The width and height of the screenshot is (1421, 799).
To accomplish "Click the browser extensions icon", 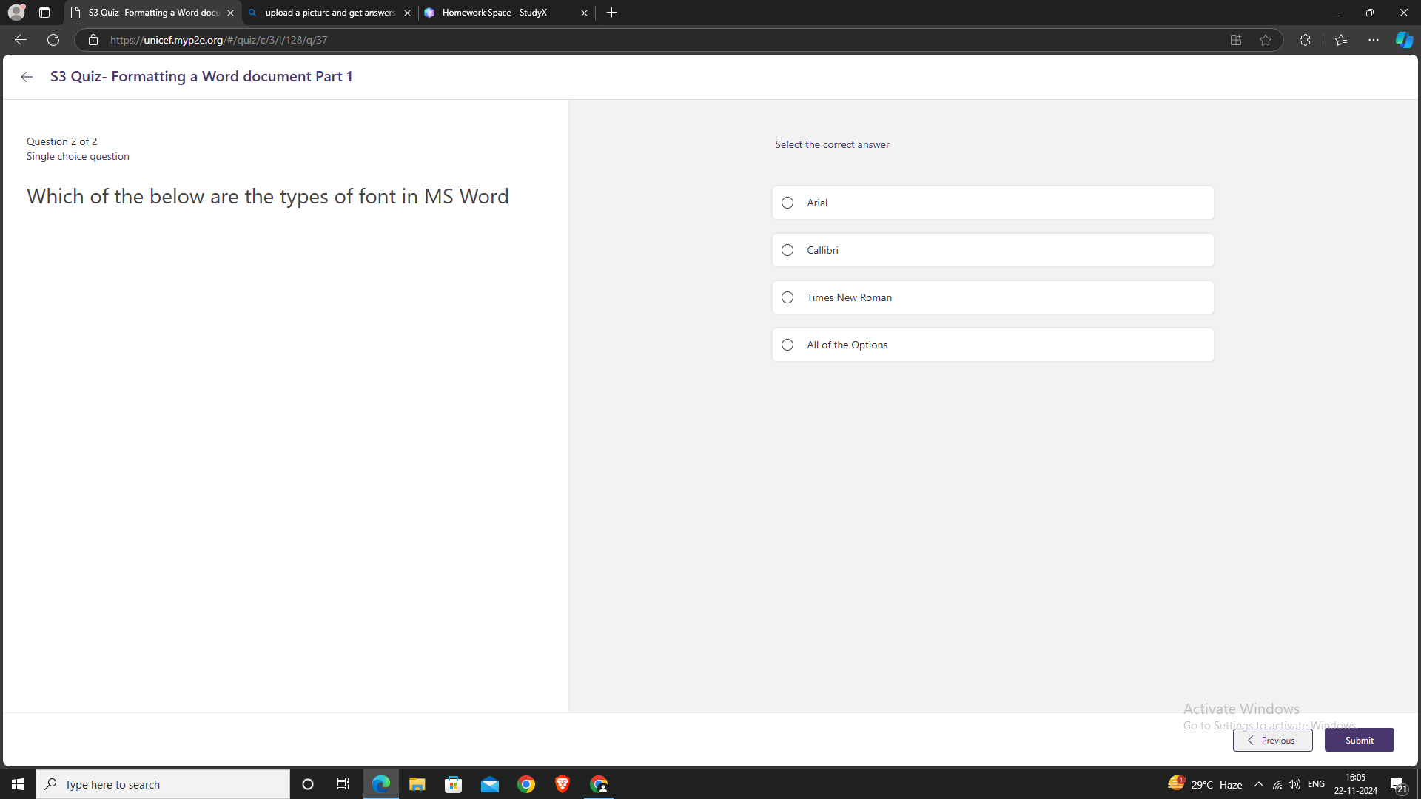I will coord(1305,40).
